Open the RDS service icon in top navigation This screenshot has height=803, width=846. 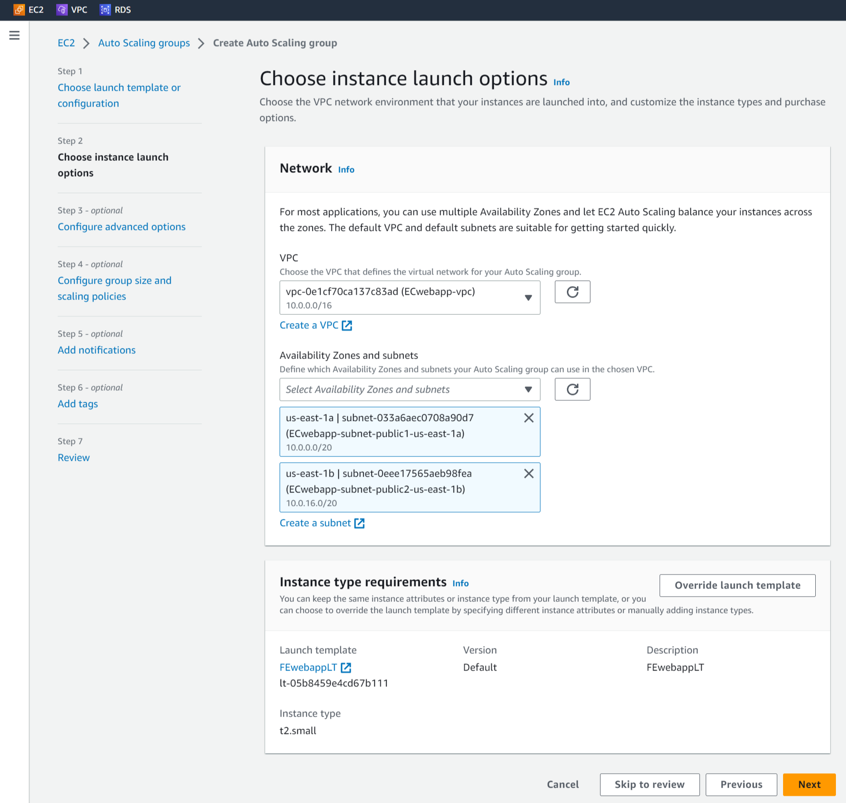coord(105,10)
